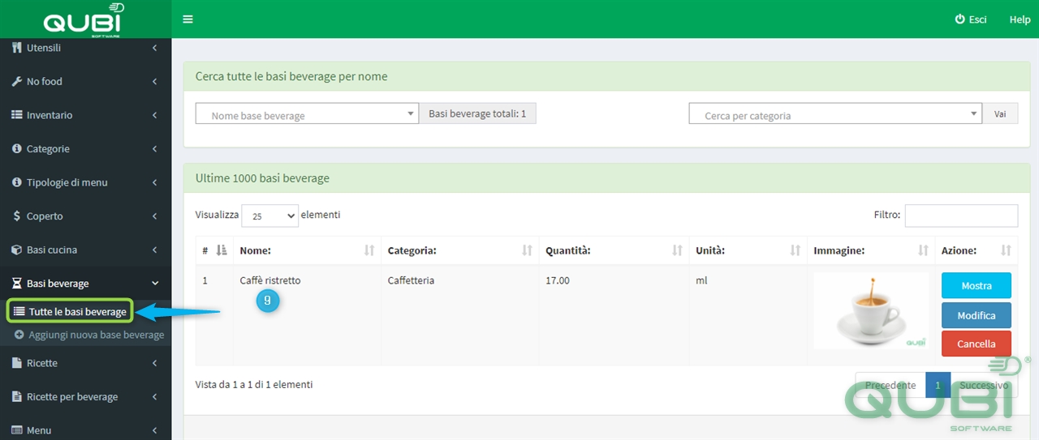1039x440 pixels.
Task: Sort table by Nome column arrows
Action: (x=369, y=250)
